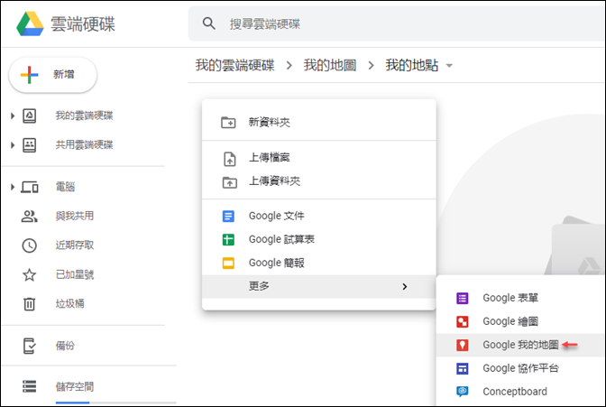The image size is (606, 407).
Task: Choose Google 我的地圖 from the submenu
Action: click(521, 345)
